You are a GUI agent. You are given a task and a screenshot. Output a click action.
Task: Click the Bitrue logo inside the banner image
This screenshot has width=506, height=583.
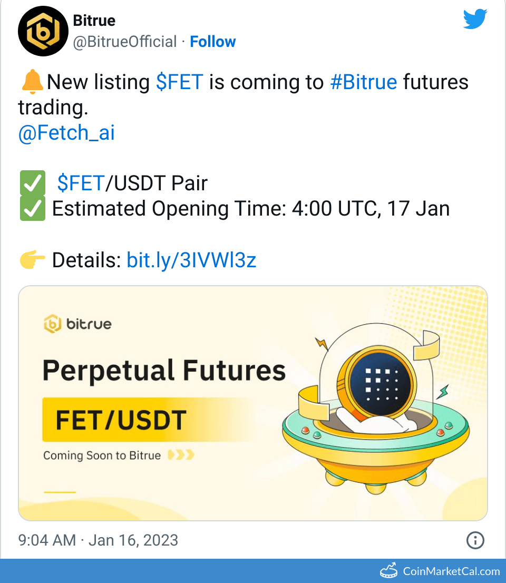pyautogui.click(x=77, y=324)
